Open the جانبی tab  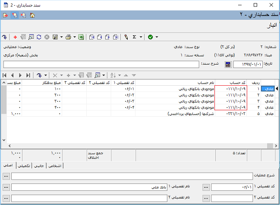point(39,166)
